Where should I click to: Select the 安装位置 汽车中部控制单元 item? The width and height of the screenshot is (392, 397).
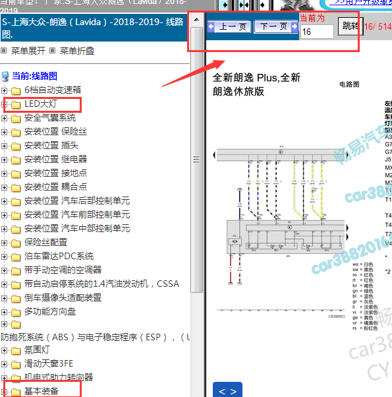77,228
